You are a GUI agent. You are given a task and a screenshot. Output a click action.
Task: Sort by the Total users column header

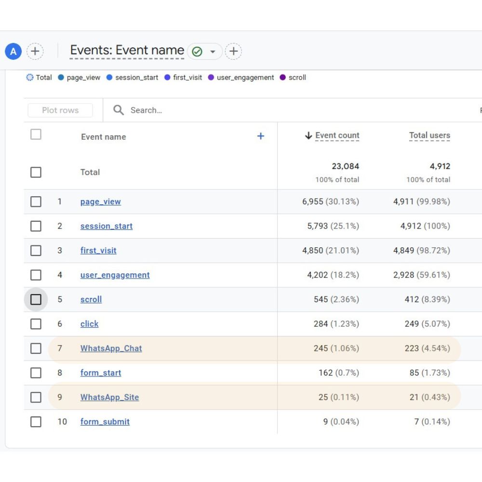(x=429, y=135)
